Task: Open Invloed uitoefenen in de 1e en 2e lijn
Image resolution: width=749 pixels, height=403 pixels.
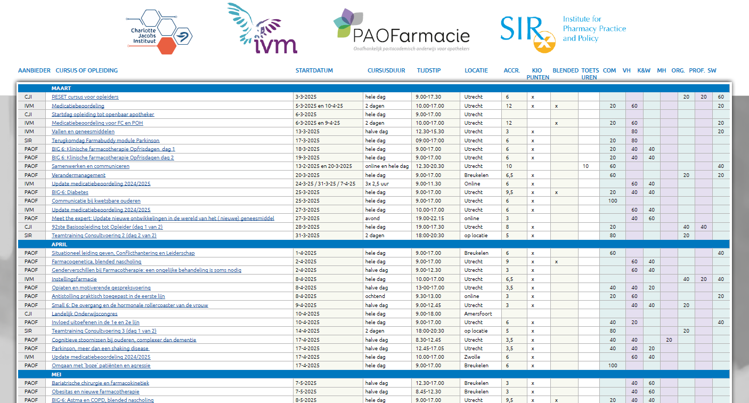Action: point(95,323)
